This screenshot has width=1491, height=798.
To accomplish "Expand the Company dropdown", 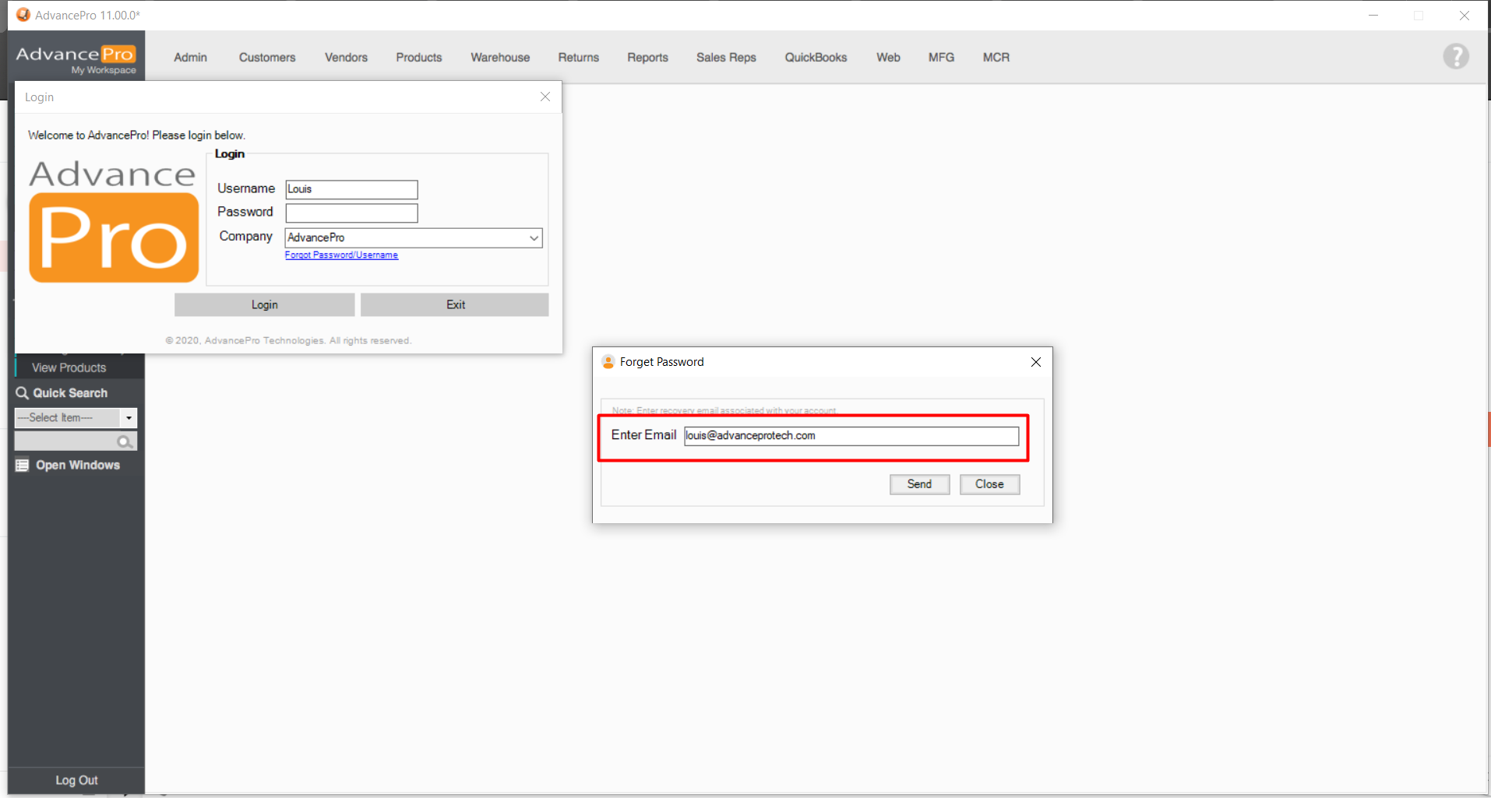I will click(x=534, y=238).
